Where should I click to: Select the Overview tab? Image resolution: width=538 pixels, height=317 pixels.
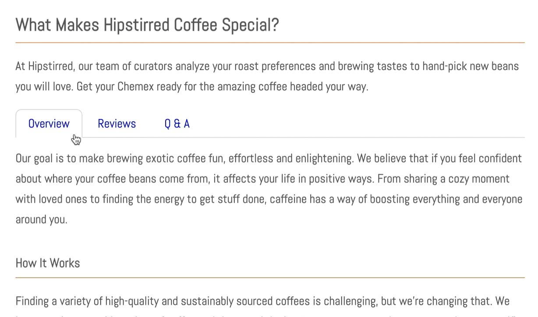pos(49,123)
